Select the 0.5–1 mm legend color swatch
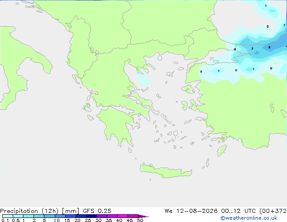This screenshot has width=287, height=222. click(18, 216)
